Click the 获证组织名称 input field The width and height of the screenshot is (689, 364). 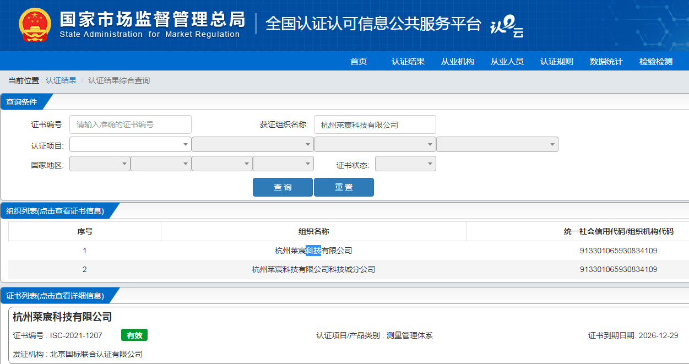tap(375, 124)
